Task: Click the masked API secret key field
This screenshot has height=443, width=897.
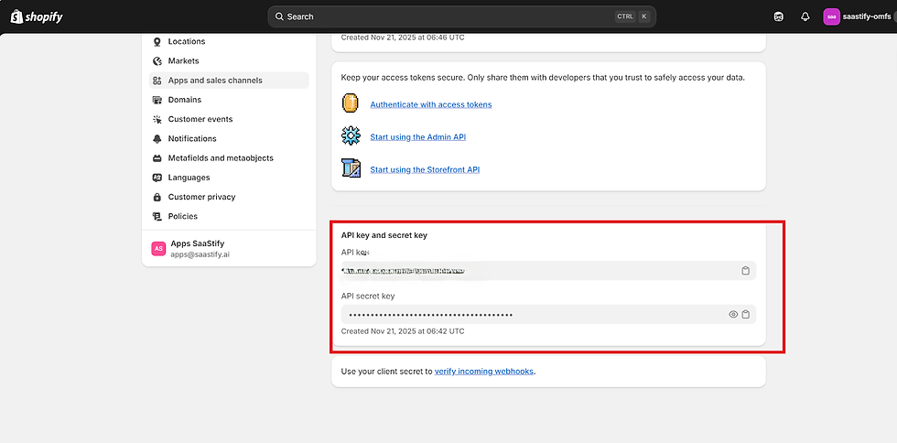Action: pos(531,315)
